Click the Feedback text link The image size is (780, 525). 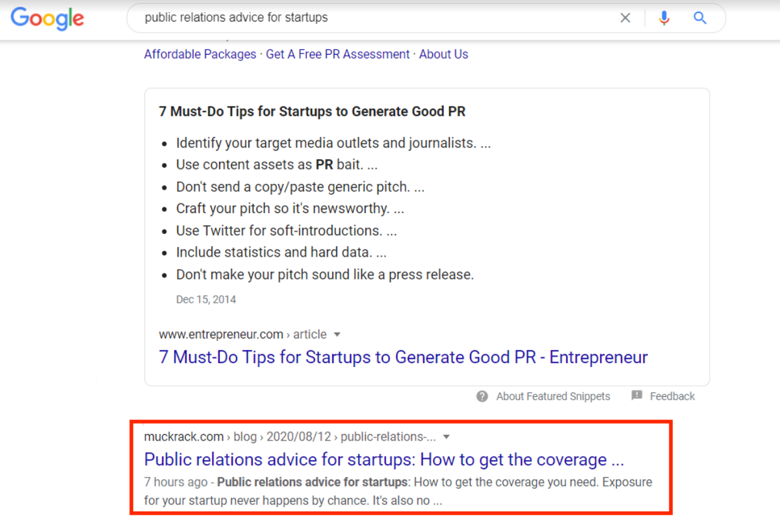point(672,396)
